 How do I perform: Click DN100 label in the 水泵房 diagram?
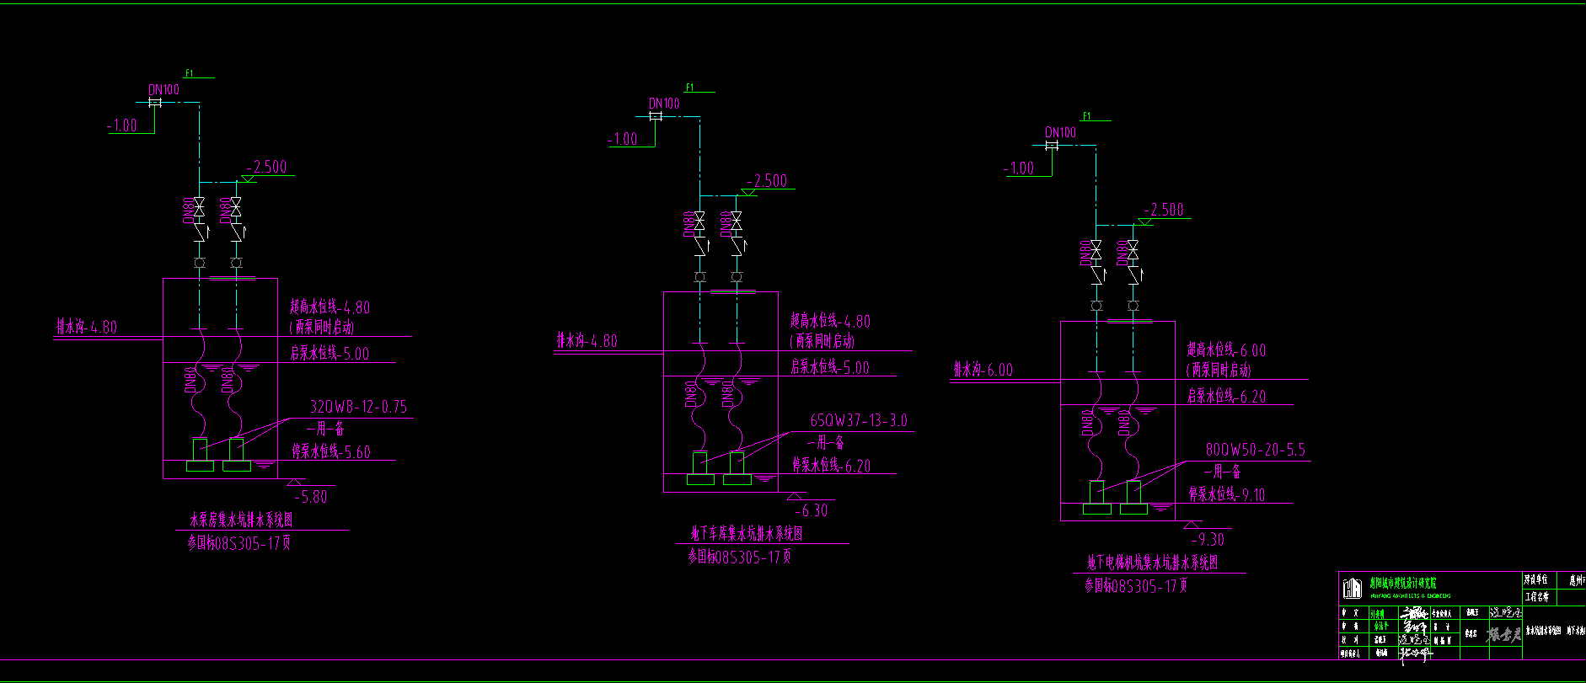point(164,89)
